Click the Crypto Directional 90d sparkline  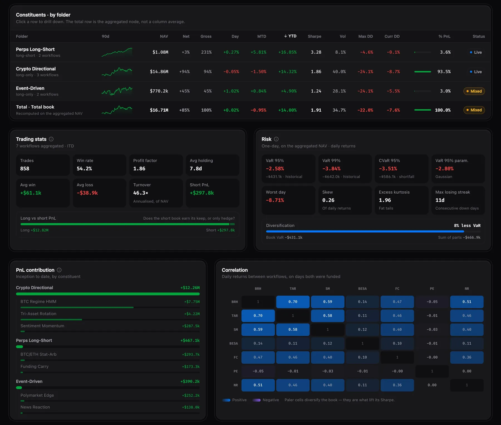point(117,72)
